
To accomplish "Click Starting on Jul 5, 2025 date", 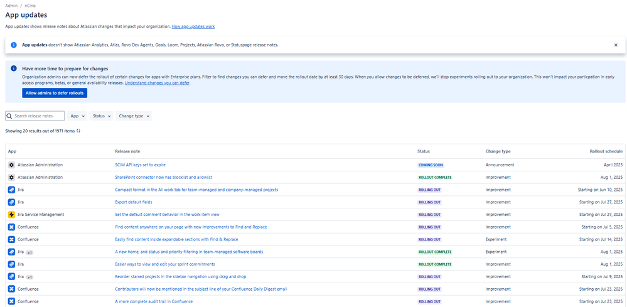I will pos(602,227).
